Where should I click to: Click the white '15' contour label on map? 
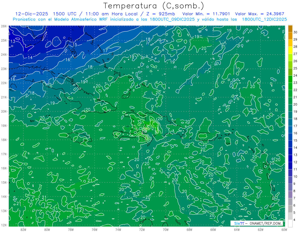tap(75, 45)
